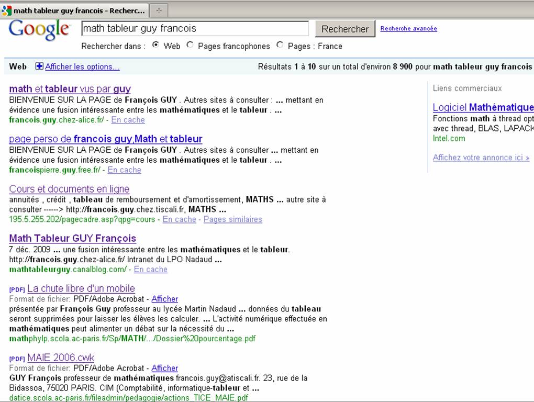Open result 'math et tableur vus par guy'
This screenshot has width=534, height=402.
pos(70,89)
